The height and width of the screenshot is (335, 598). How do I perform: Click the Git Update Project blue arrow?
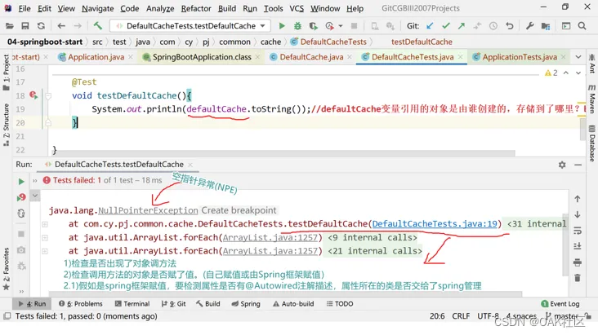coord(430,26)
